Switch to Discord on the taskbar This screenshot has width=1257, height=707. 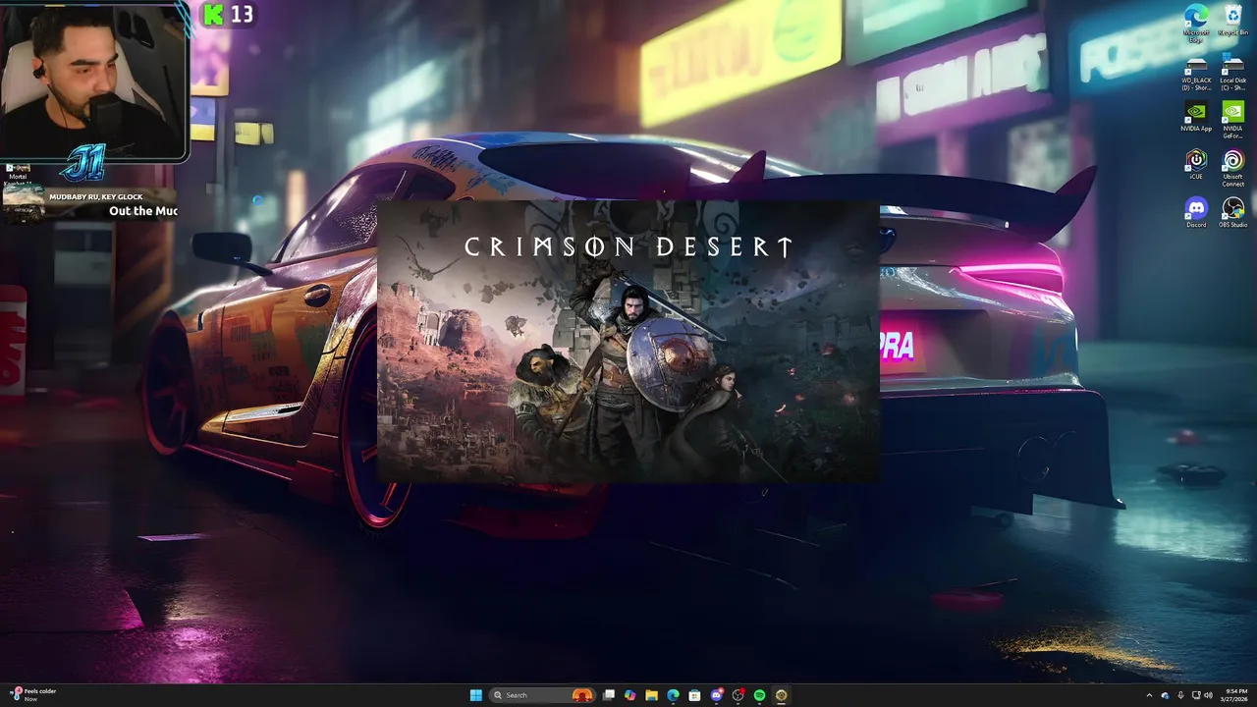pos(717,695)
